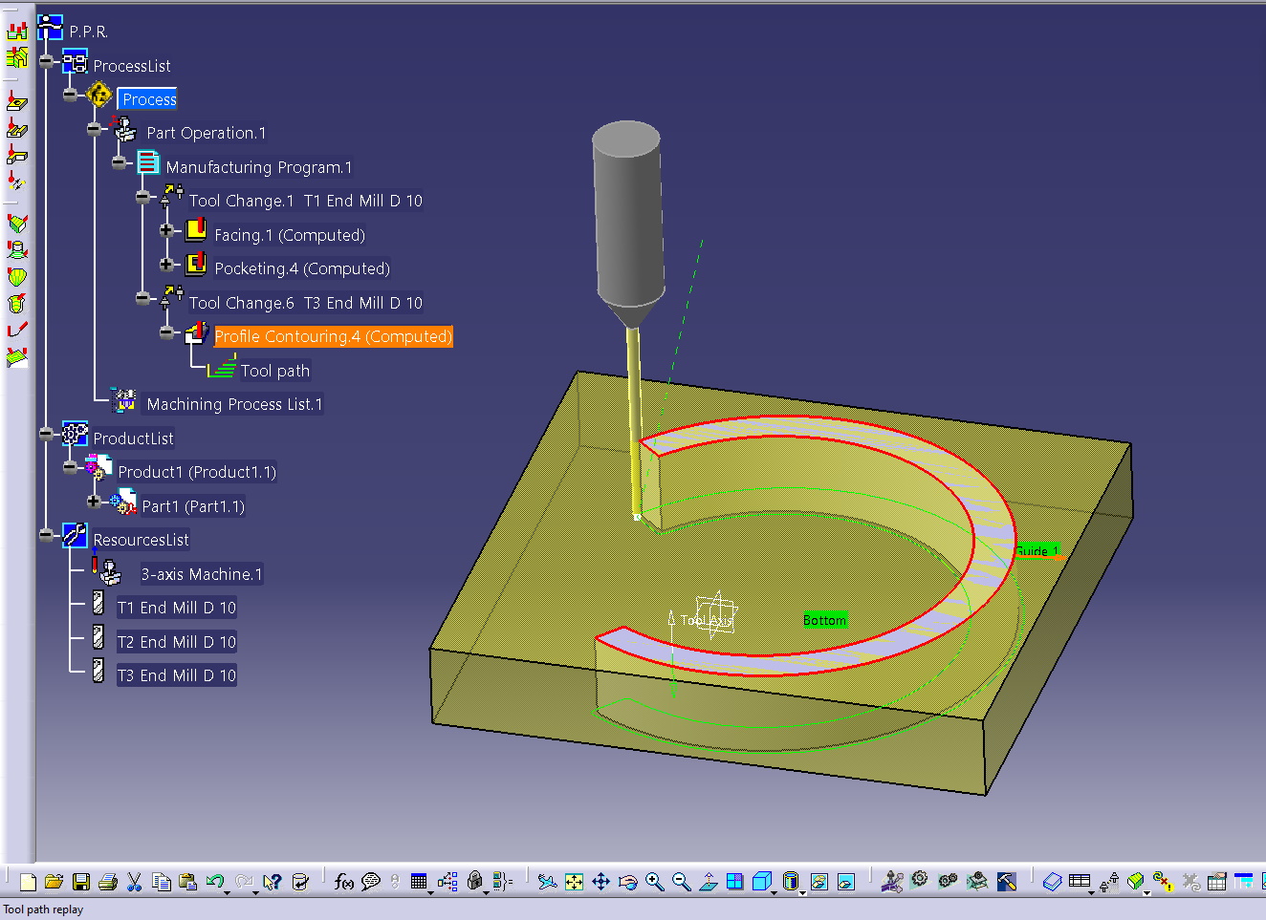Screen dimensions: 1266x920
Task: Click the hammer icon in bottom toolbar
Action: point(1007,882)
